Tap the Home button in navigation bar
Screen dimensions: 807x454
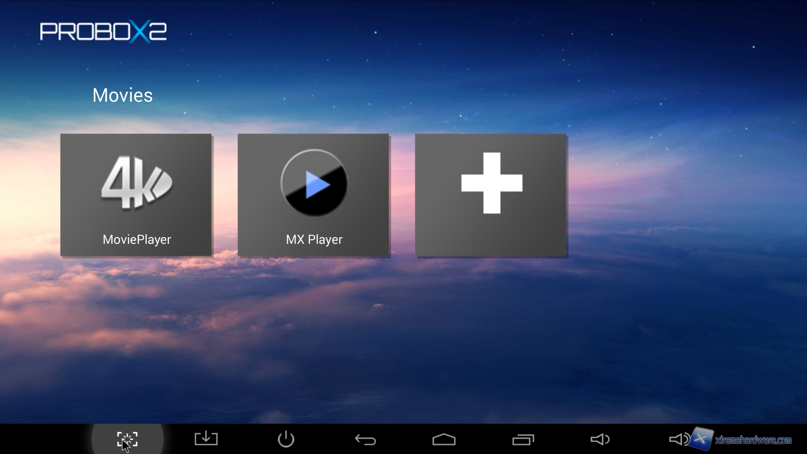[x=444, y=439]
